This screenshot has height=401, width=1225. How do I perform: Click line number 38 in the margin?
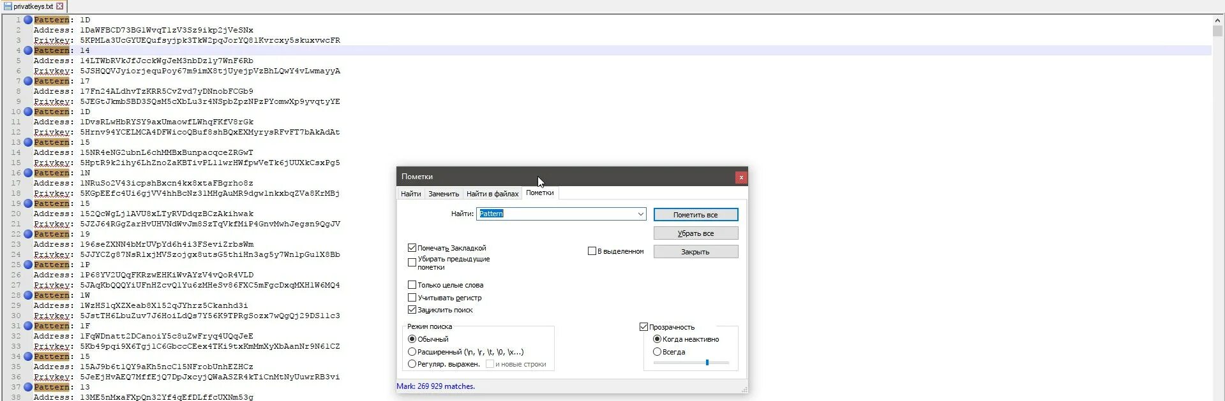click(x=16, y=397)
